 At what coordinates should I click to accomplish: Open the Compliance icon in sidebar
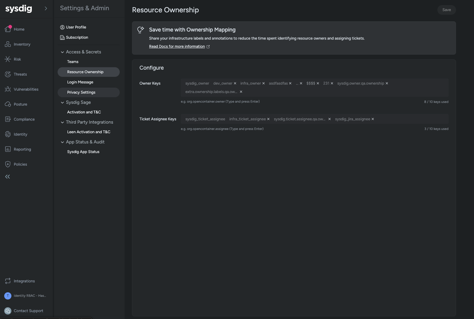(x=8, y=119)
